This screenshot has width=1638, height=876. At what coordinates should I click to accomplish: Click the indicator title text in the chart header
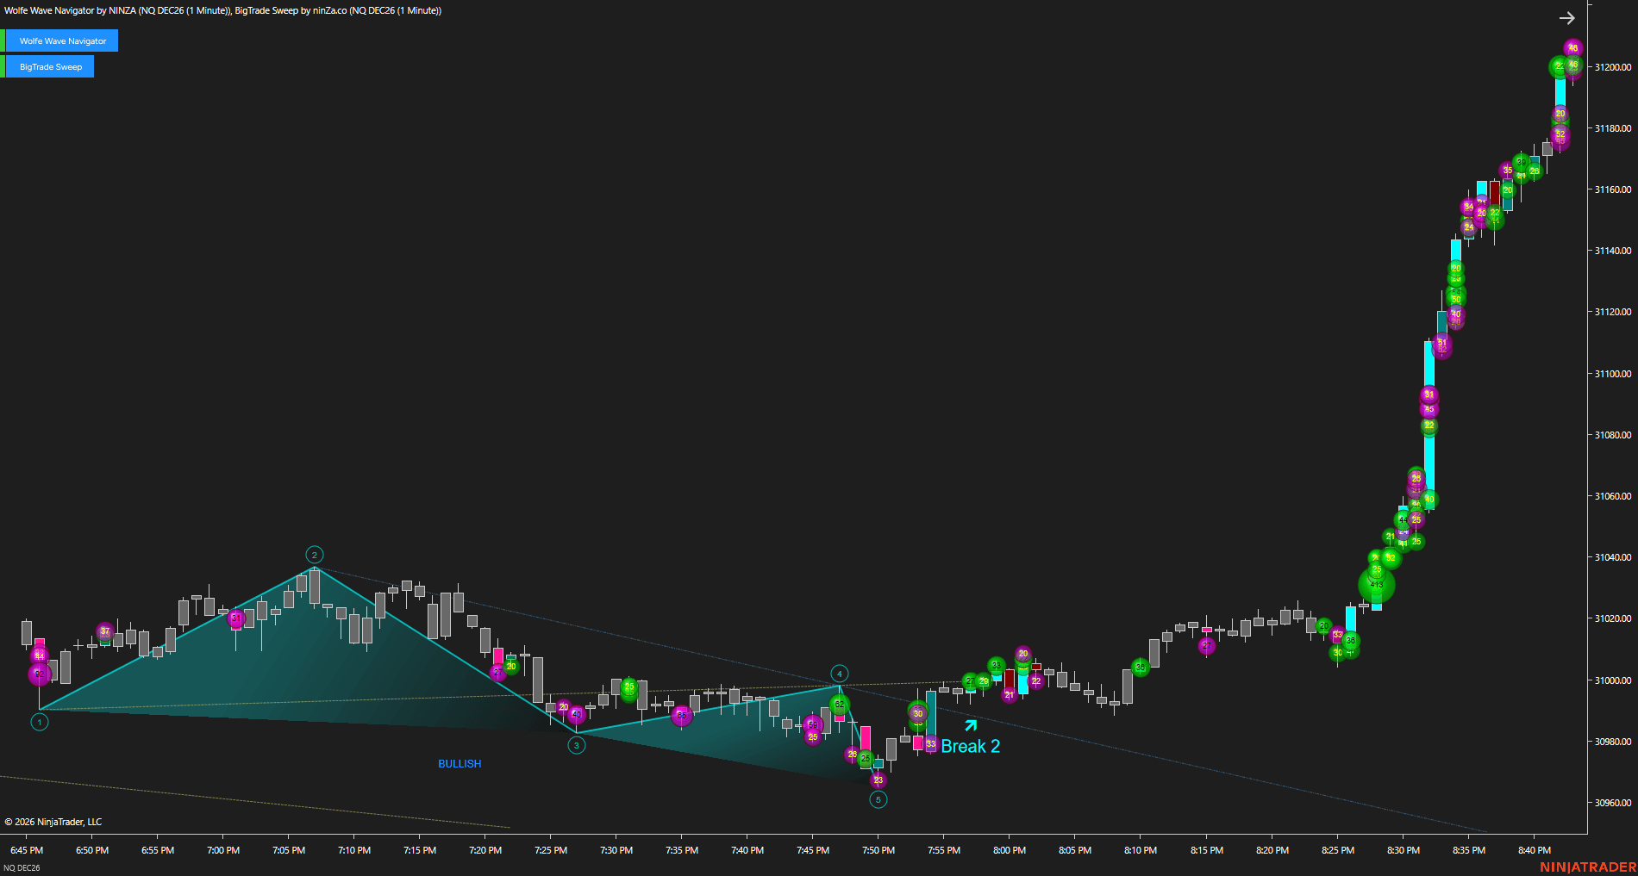(223, 10)
